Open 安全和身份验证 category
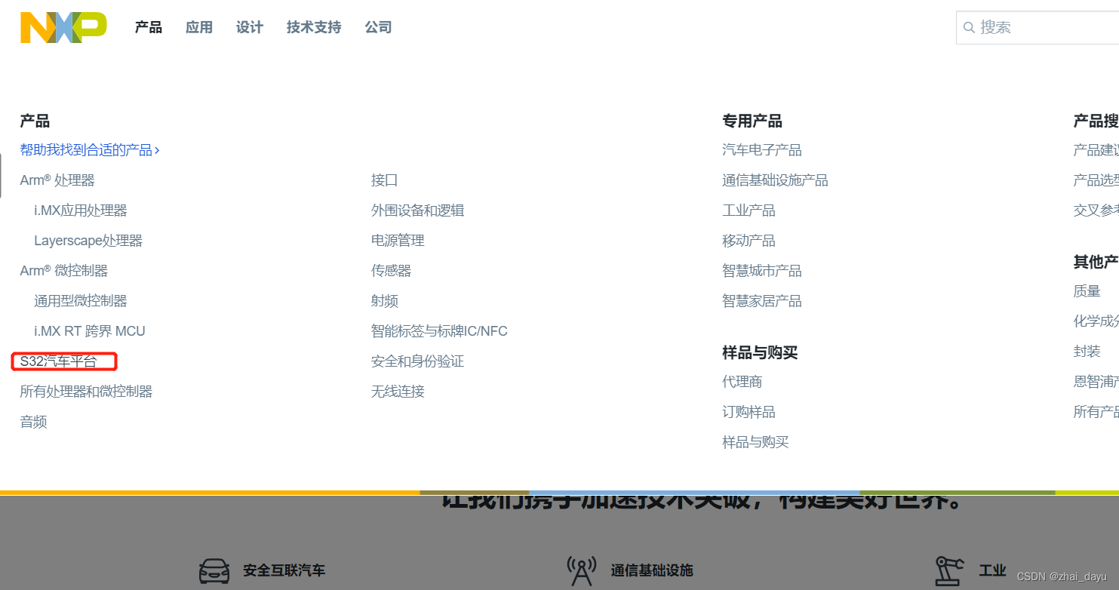The height and width of the screenshot is (590, 1119). coord(418,361)
